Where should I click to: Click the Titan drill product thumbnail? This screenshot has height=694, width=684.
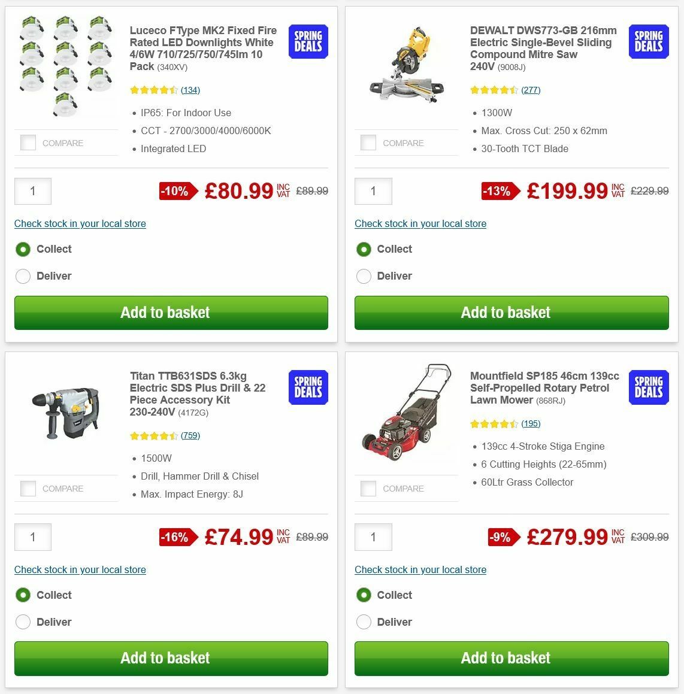point(66,412)
